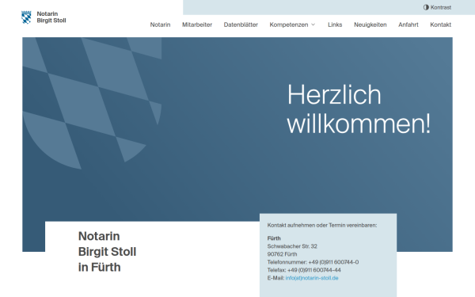Toggle the Kontrast mode label
475x297 pixels.
click(x=441, y=7)
